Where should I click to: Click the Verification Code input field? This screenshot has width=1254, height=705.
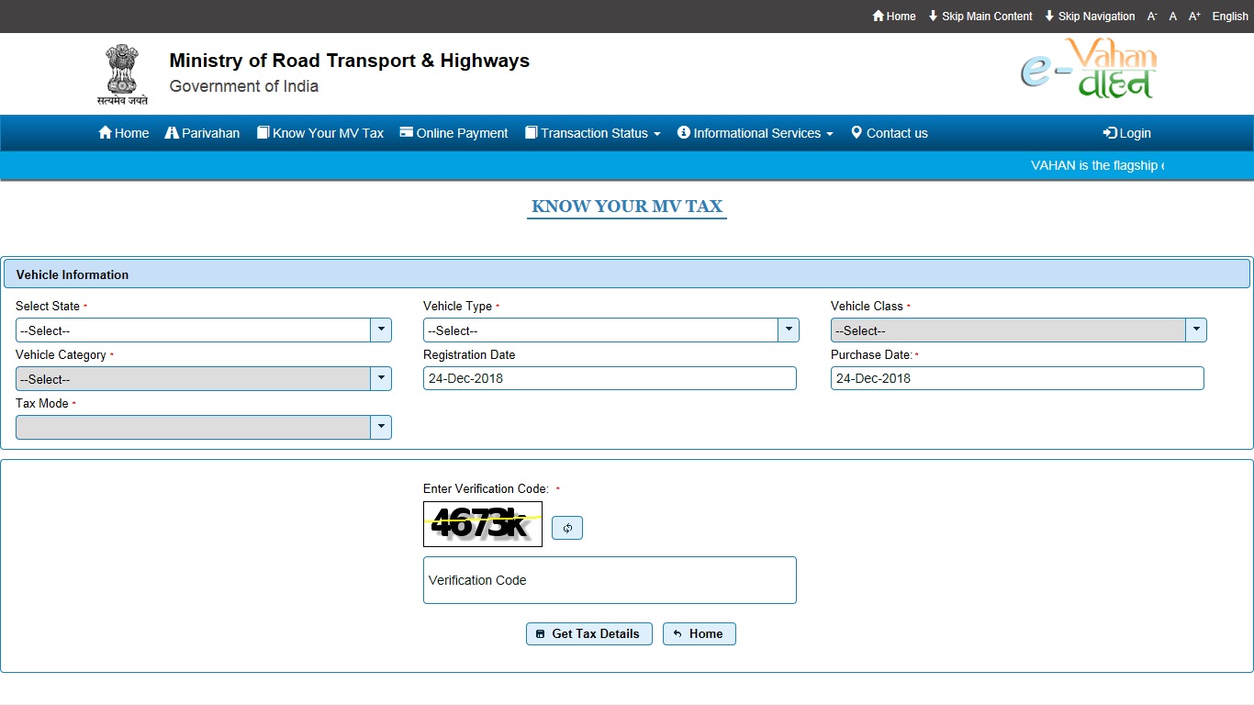610,580
